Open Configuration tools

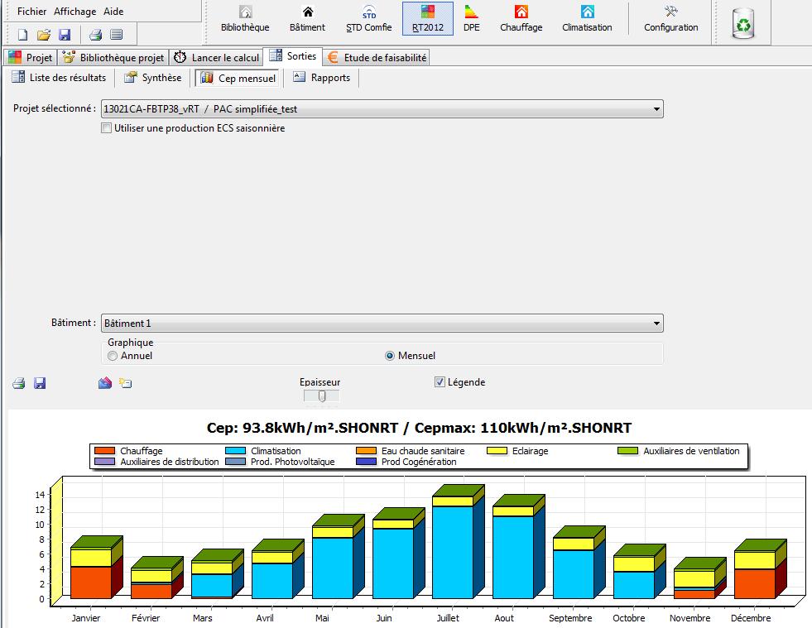pos(670,19)
